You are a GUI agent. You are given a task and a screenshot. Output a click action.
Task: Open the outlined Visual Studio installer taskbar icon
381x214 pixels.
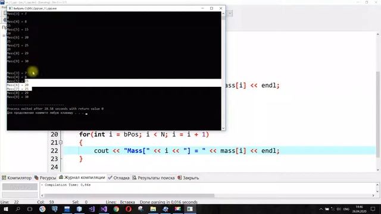click(x=92, y=209)
